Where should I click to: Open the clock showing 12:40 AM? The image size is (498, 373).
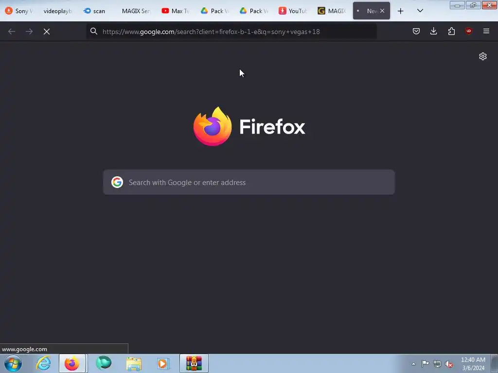(x=473, y=364)
